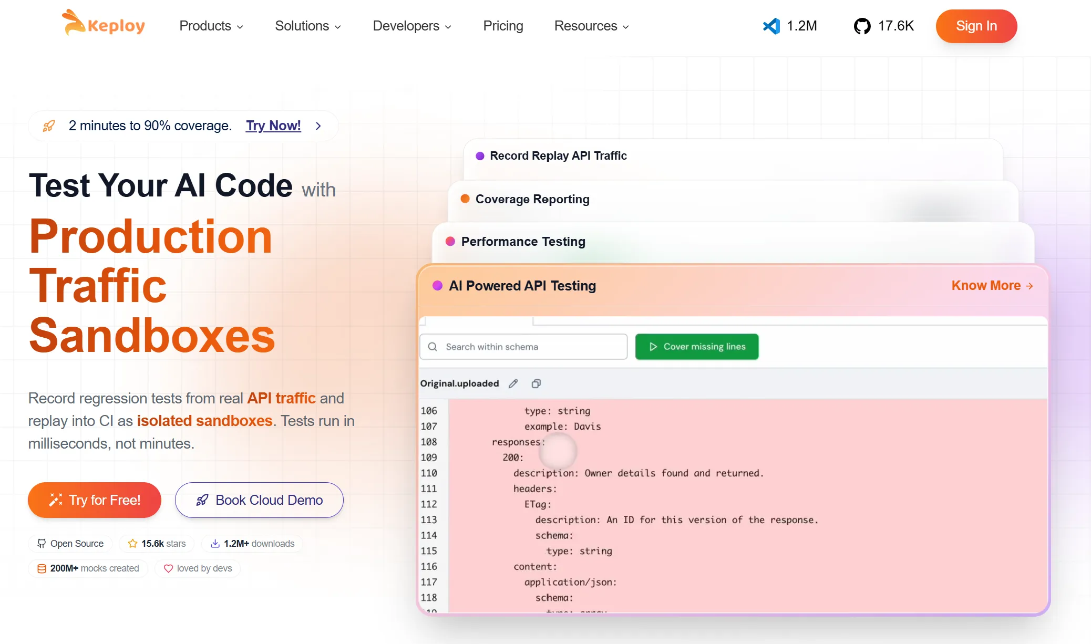Click the 'ETag:' code line
This screenshot has height=644, width=1091.
tap(538, 504)
